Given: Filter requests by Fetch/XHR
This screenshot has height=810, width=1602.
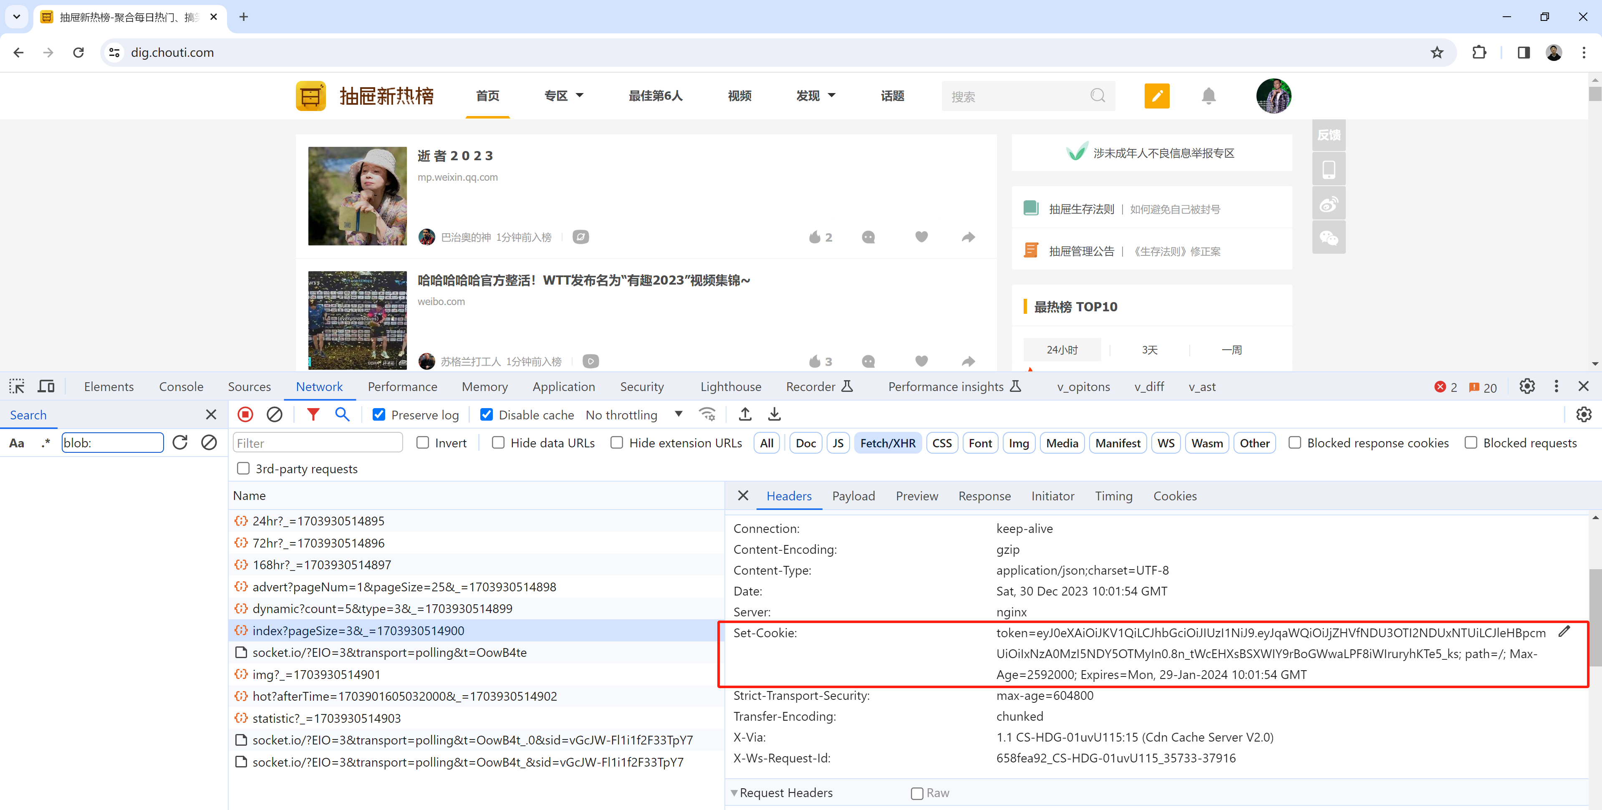Looking at the screenshot, I should (888, 443).
